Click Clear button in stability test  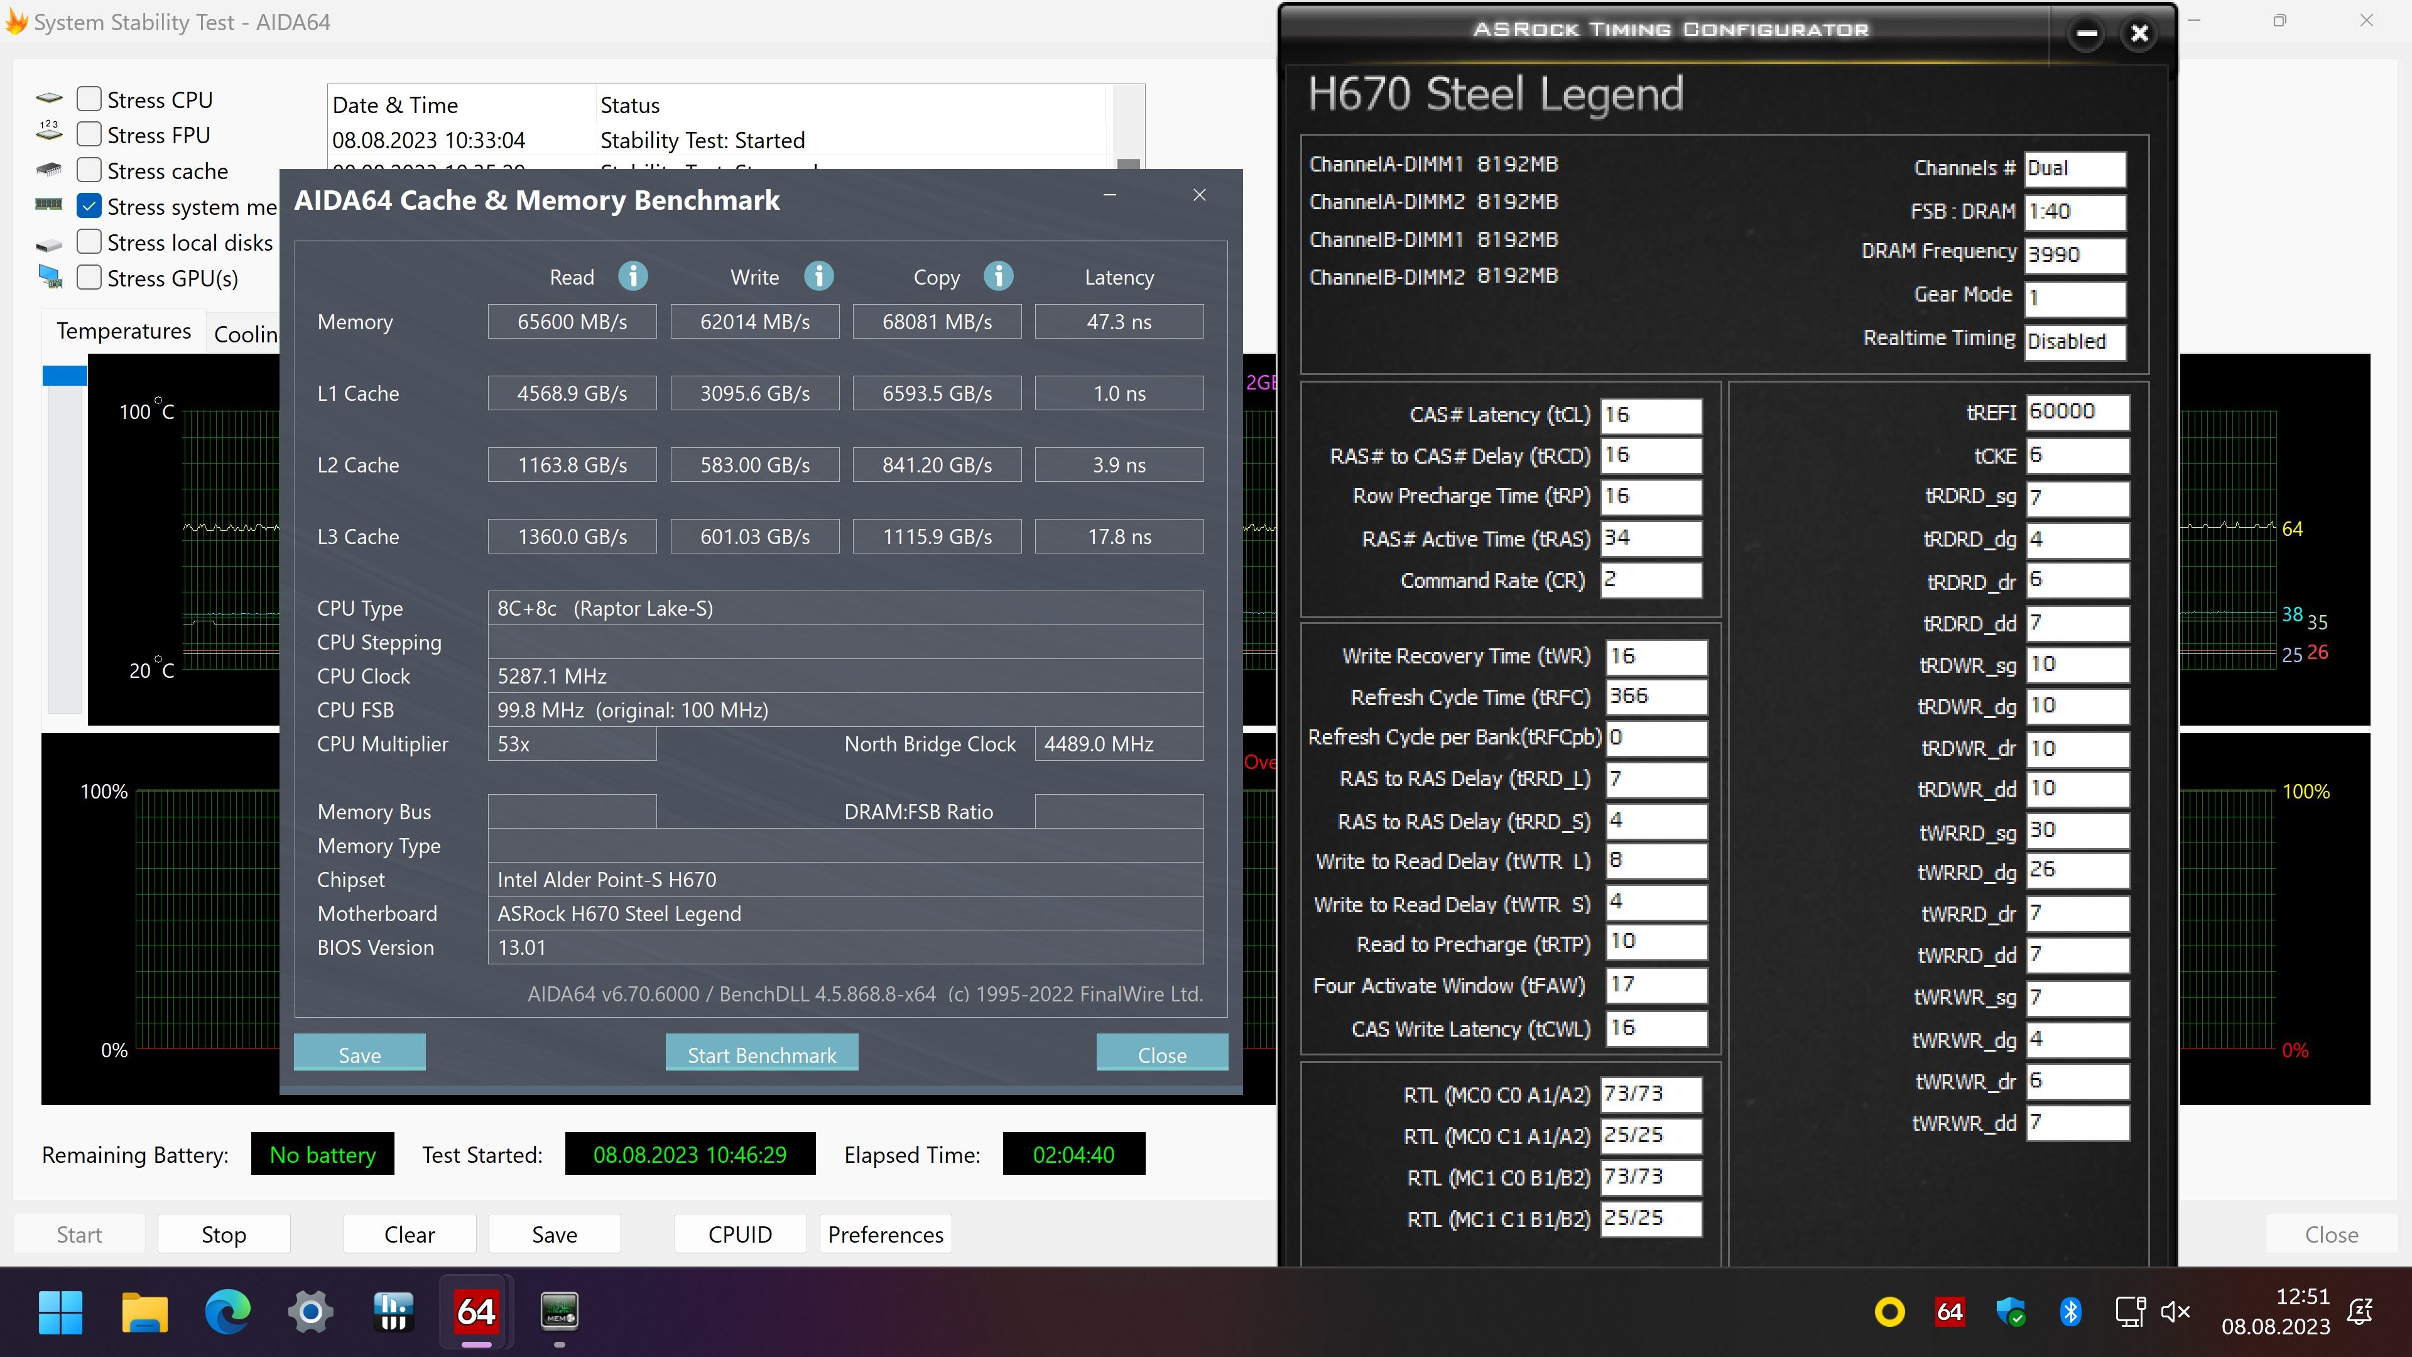tap(409, 1234)
